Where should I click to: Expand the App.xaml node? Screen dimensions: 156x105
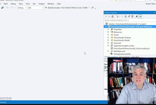click(108, 43)
